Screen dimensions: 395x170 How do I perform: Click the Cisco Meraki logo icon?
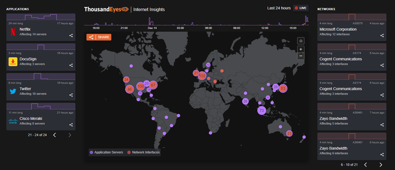13,121
